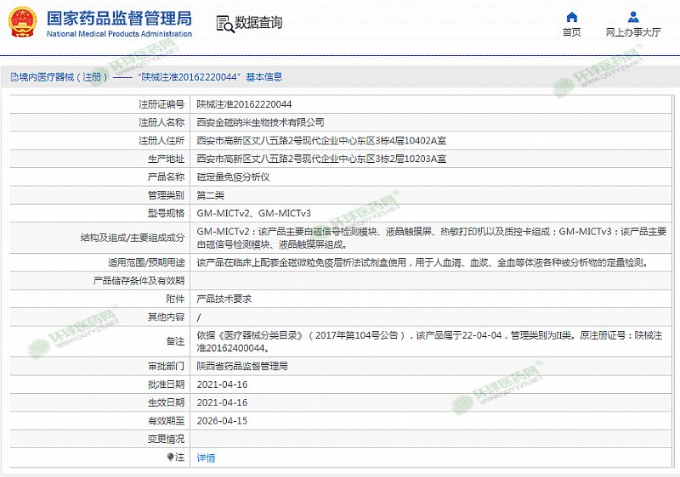The width and height of the screenshot is (680, 477).
Task: Go to 首页 via the house icon
Action: (571, 17)
